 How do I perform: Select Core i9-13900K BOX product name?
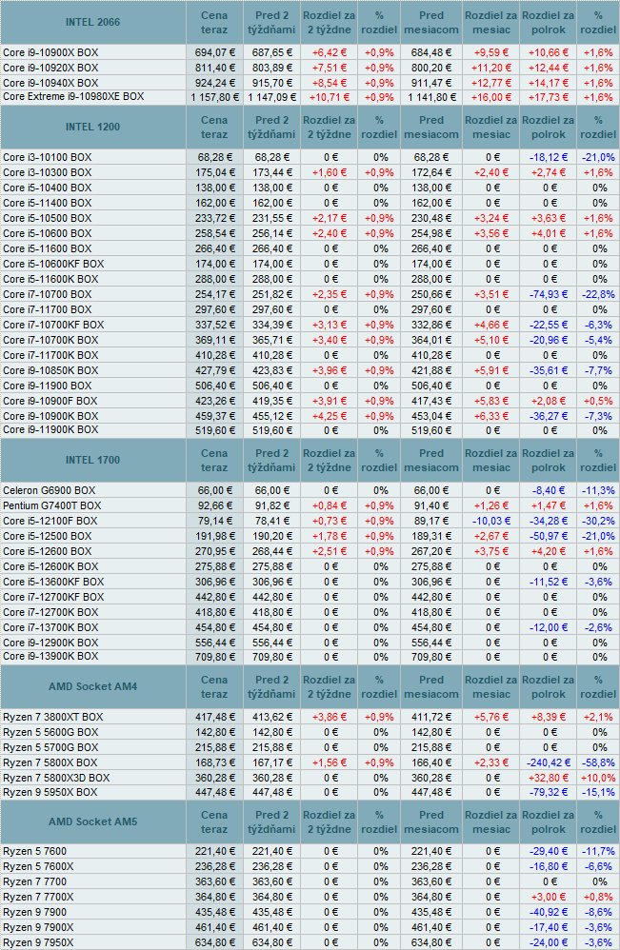coord(50,657)
